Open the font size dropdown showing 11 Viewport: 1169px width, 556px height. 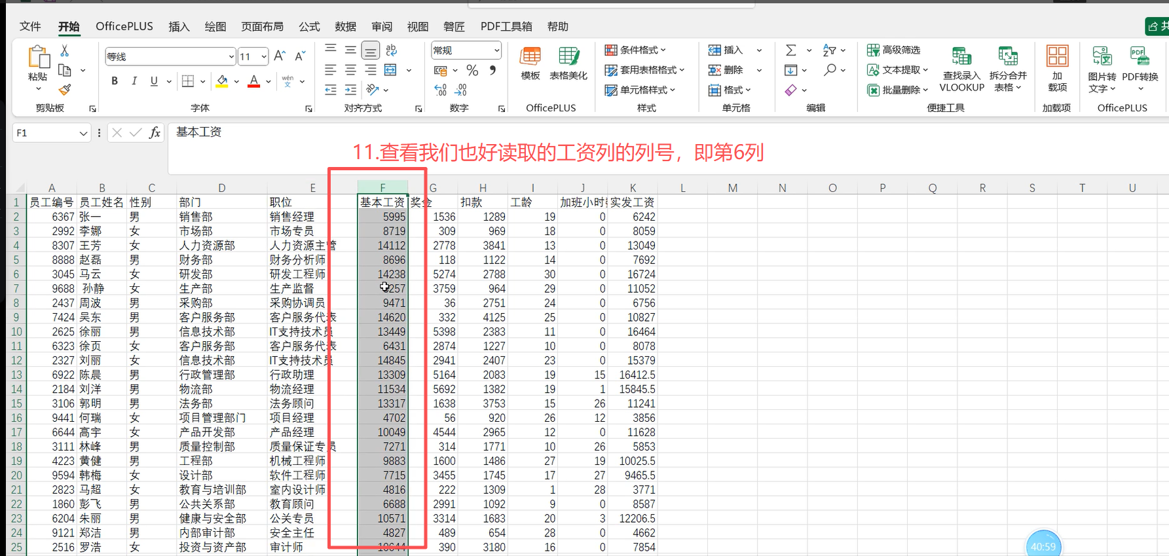point(264,57)
